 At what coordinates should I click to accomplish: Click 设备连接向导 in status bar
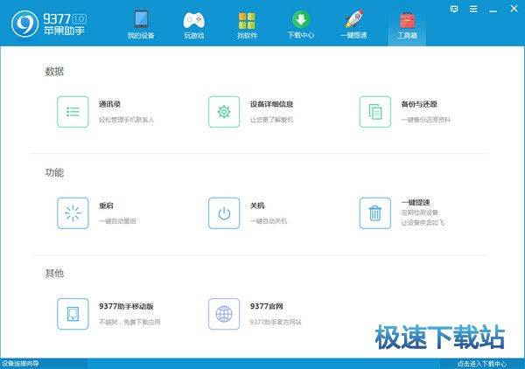coord(20,364)
